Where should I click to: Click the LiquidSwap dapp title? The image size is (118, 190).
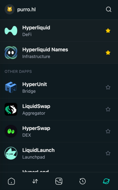[x=36, y=106]
